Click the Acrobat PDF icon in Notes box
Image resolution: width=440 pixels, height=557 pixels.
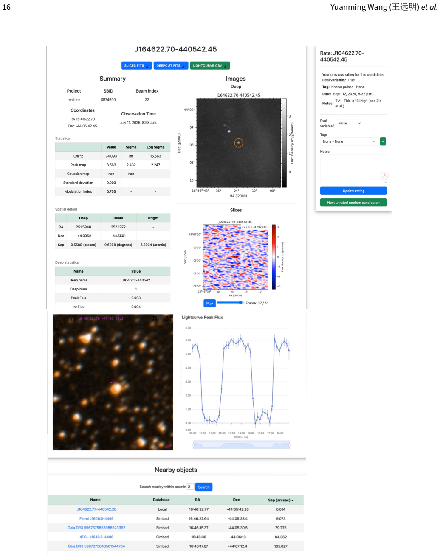click(x=384, y=175)
